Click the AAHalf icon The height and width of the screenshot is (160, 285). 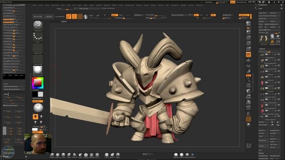tap(248, 48)
